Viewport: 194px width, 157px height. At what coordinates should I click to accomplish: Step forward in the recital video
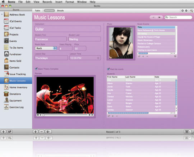[x=92, y=115]
